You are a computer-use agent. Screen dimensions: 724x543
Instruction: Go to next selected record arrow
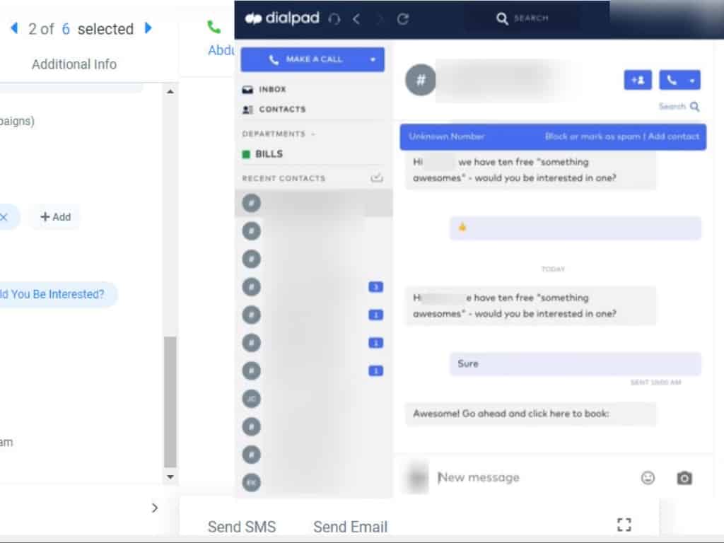(x=148, y=28)
